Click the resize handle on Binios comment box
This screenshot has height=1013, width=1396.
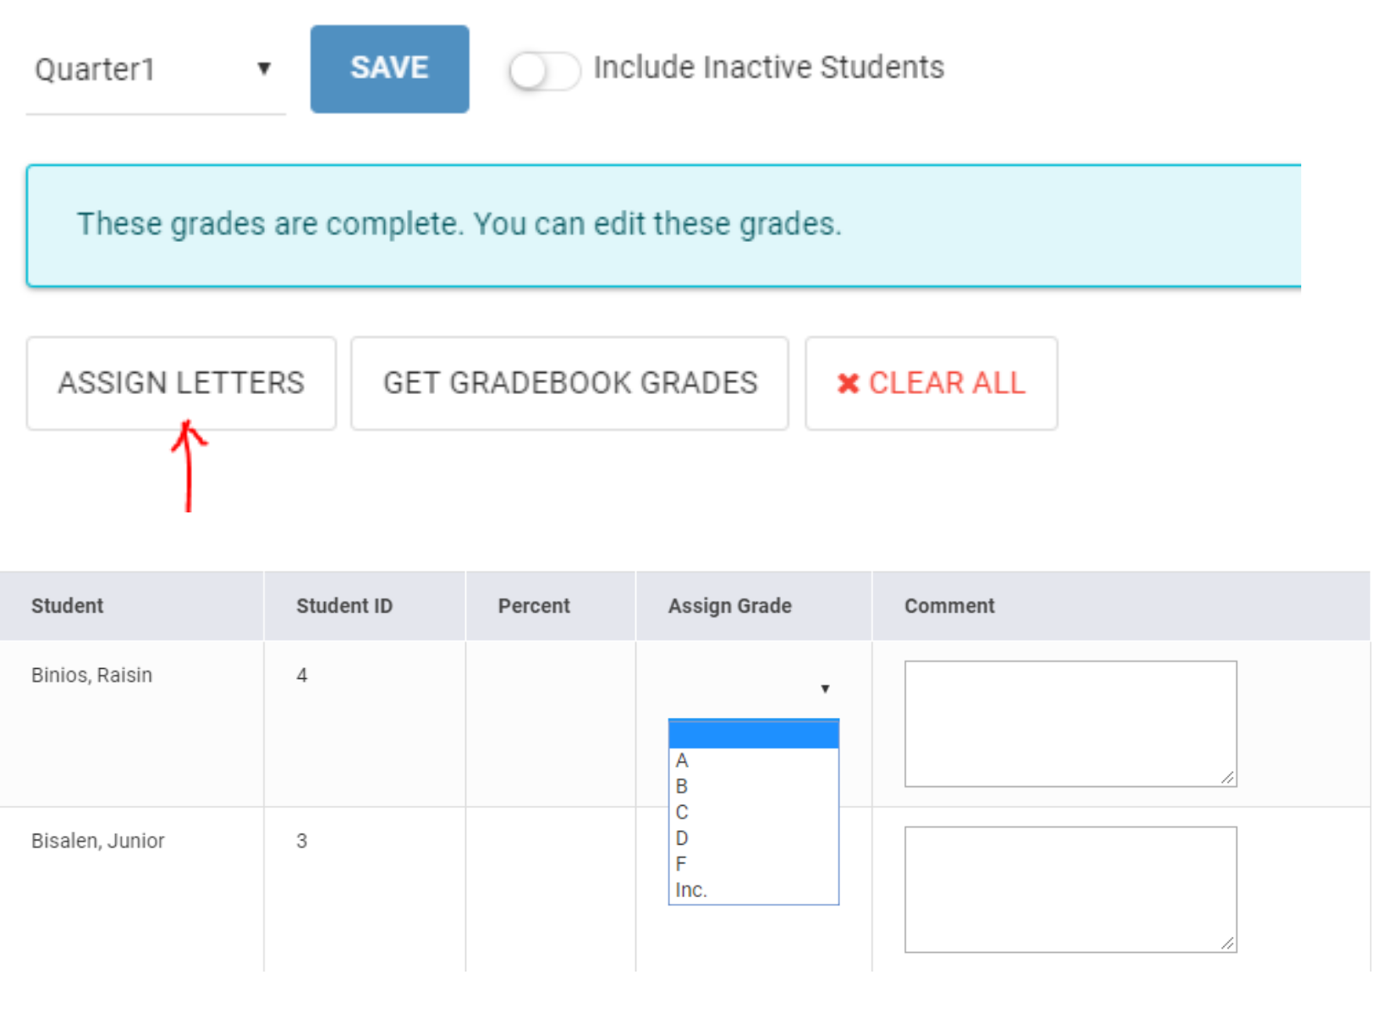[x=1228, y=778]
